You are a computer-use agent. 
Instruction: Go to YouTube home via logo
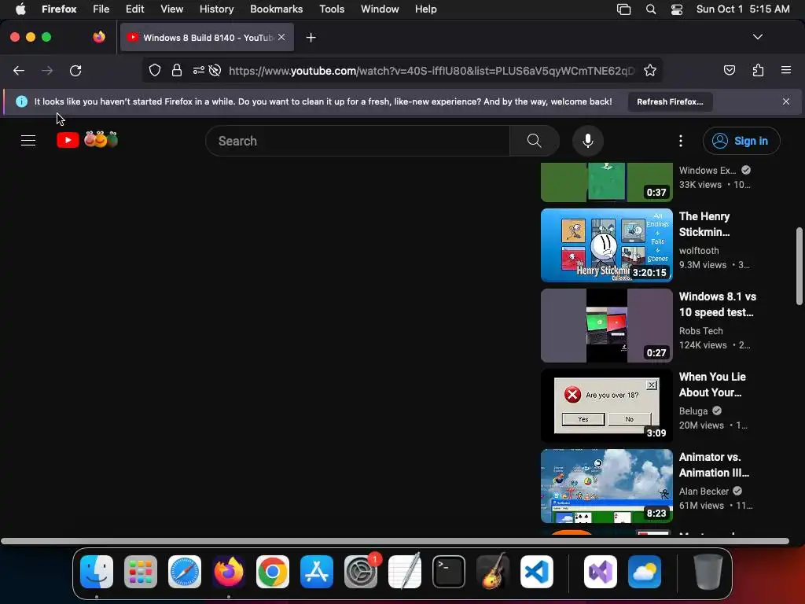click(87, 140)
